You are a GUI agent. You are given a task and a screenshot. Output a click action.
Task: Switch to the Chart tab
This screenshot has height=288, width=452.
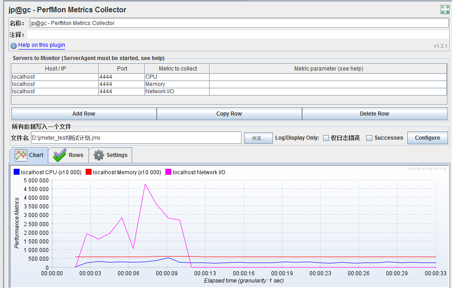[x=29, y=155]
